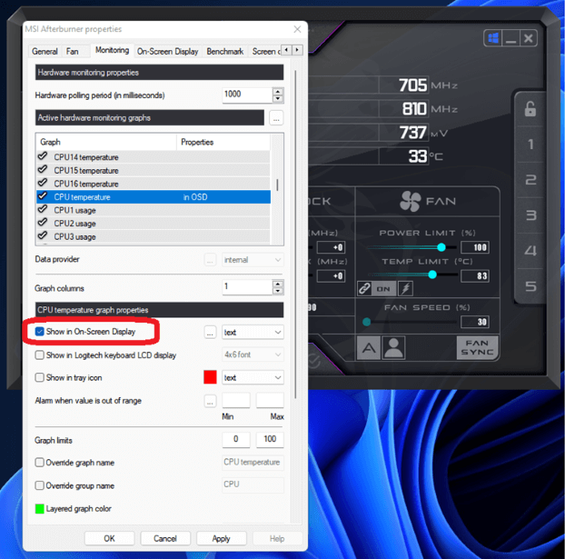Click the link chain icon under Temp Limit
The height and width of the screenshot is (559, 565).
tap(364, 289)
